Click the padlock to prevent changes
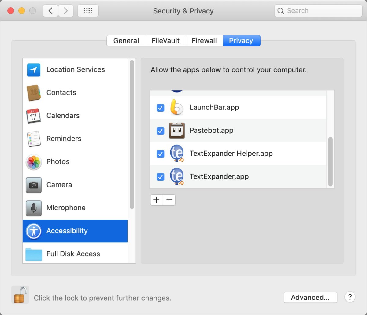The height and width of the screenshot is (315, 367). coord(20,295)
